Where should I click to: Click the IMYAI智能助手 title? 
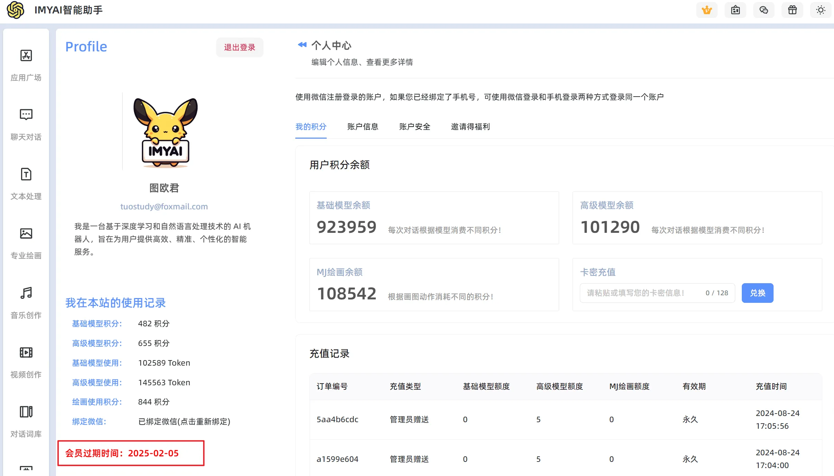pos(69,10)
